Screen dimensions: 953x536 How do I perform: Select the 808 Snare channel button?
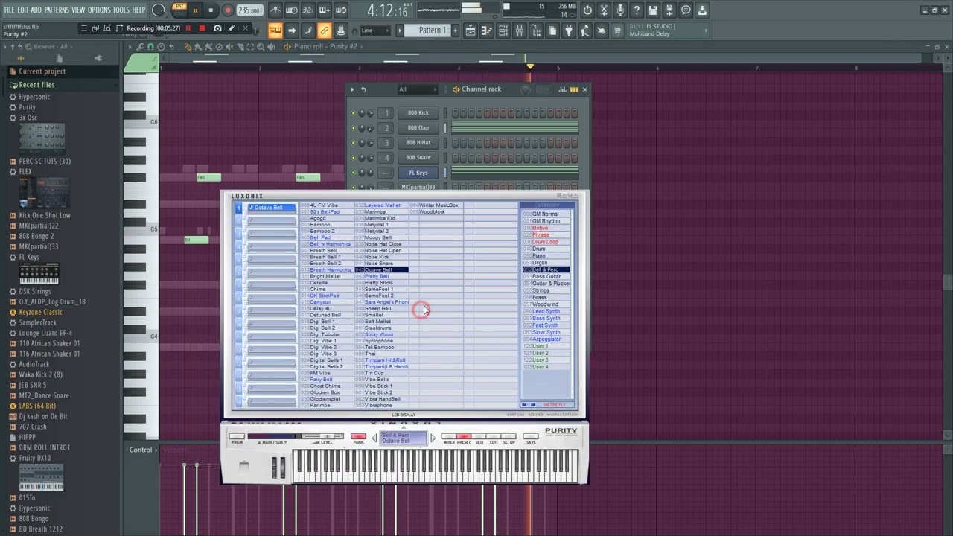(418, 158)
